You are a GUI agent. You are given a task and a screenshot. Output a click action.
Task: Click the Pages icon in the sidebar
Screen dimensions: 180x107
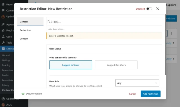pyautogui.click(x=3, y=4)
